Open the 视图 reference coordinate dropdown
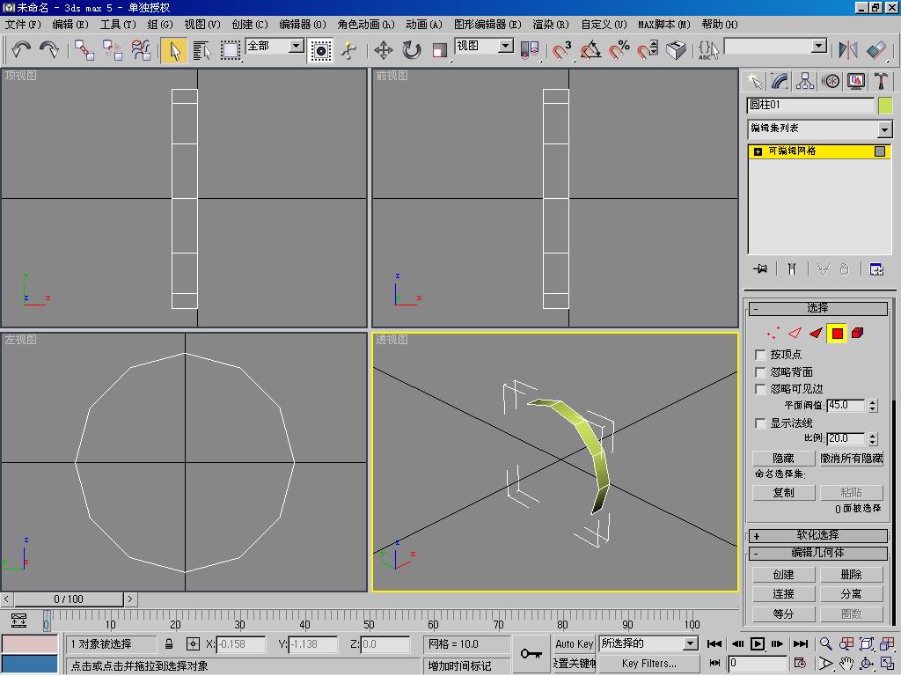Image resolution: width=901 pixels, height=676 pixels. click(506, 46)
